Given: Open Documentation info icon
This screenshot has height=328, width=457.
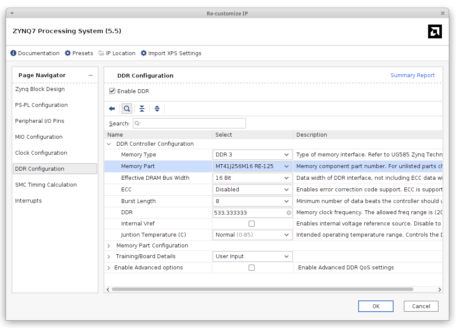Looking at the screenshot, I should 13,53.
